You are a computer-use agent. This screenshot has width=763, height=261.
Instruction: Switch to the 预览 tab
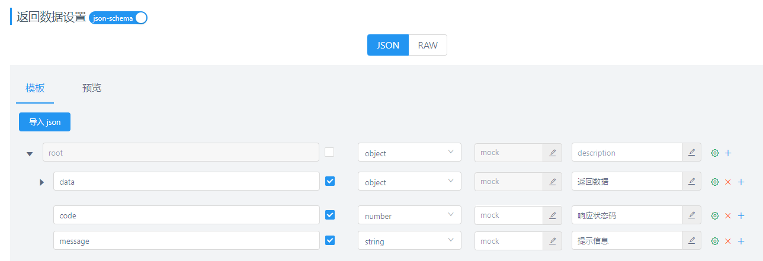tap(92, 88)
